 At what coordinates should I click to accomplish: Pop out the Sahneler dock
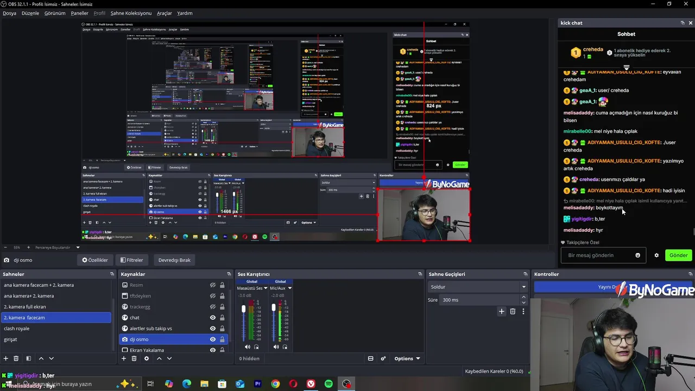pos(112,274)
